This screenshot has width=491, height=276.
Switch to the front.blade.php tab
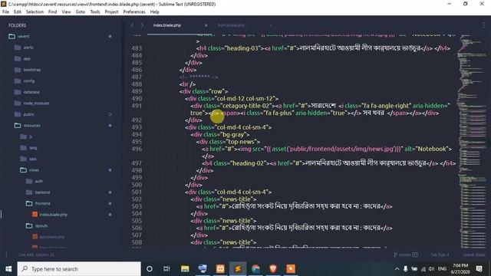231,25
